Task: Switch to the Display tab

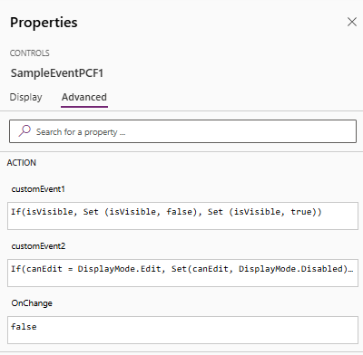Action: click(x=25, y=97)
